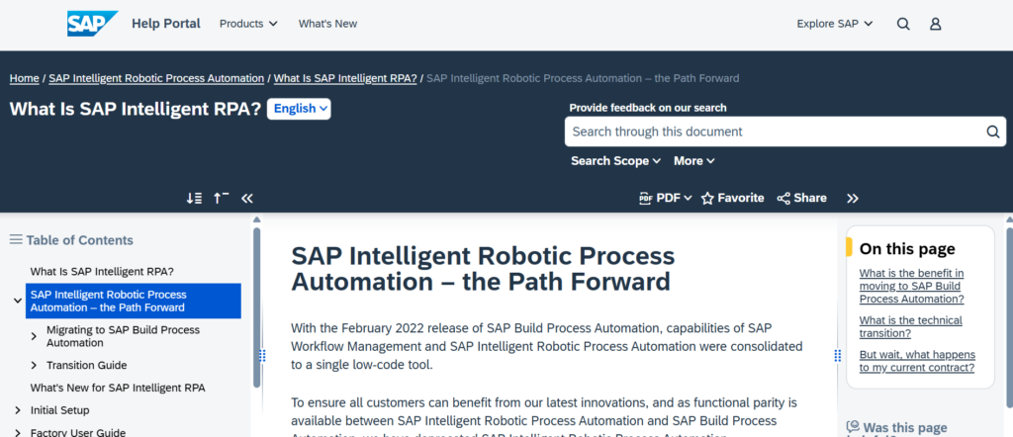The height and width of the screenshot is (437, 1013).
Task: Hide the table of contents sidebar
Action: (247, 198)
